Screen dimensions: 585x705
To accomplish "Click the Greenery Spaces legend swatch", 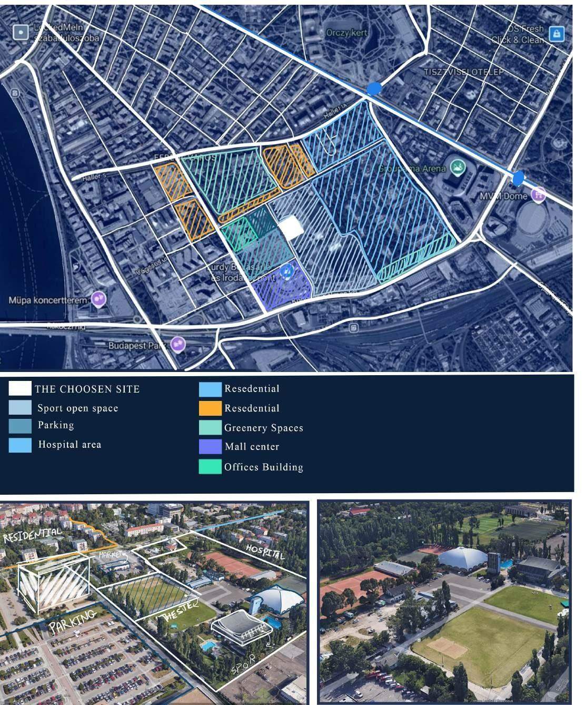I will (210, 427).
